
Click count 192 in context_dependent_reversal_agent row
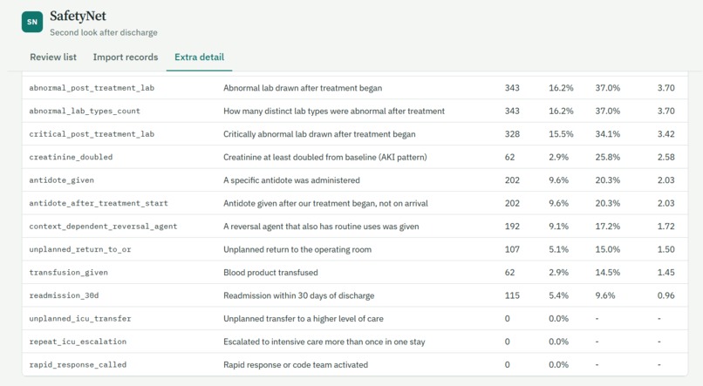(512, 227)
